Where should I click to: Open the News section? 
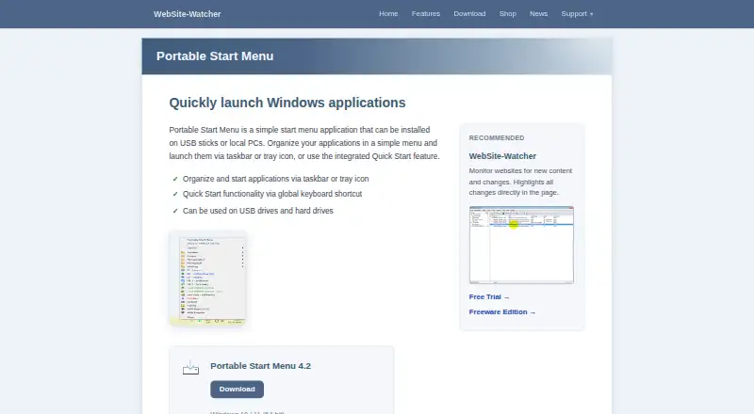[538, 14]
